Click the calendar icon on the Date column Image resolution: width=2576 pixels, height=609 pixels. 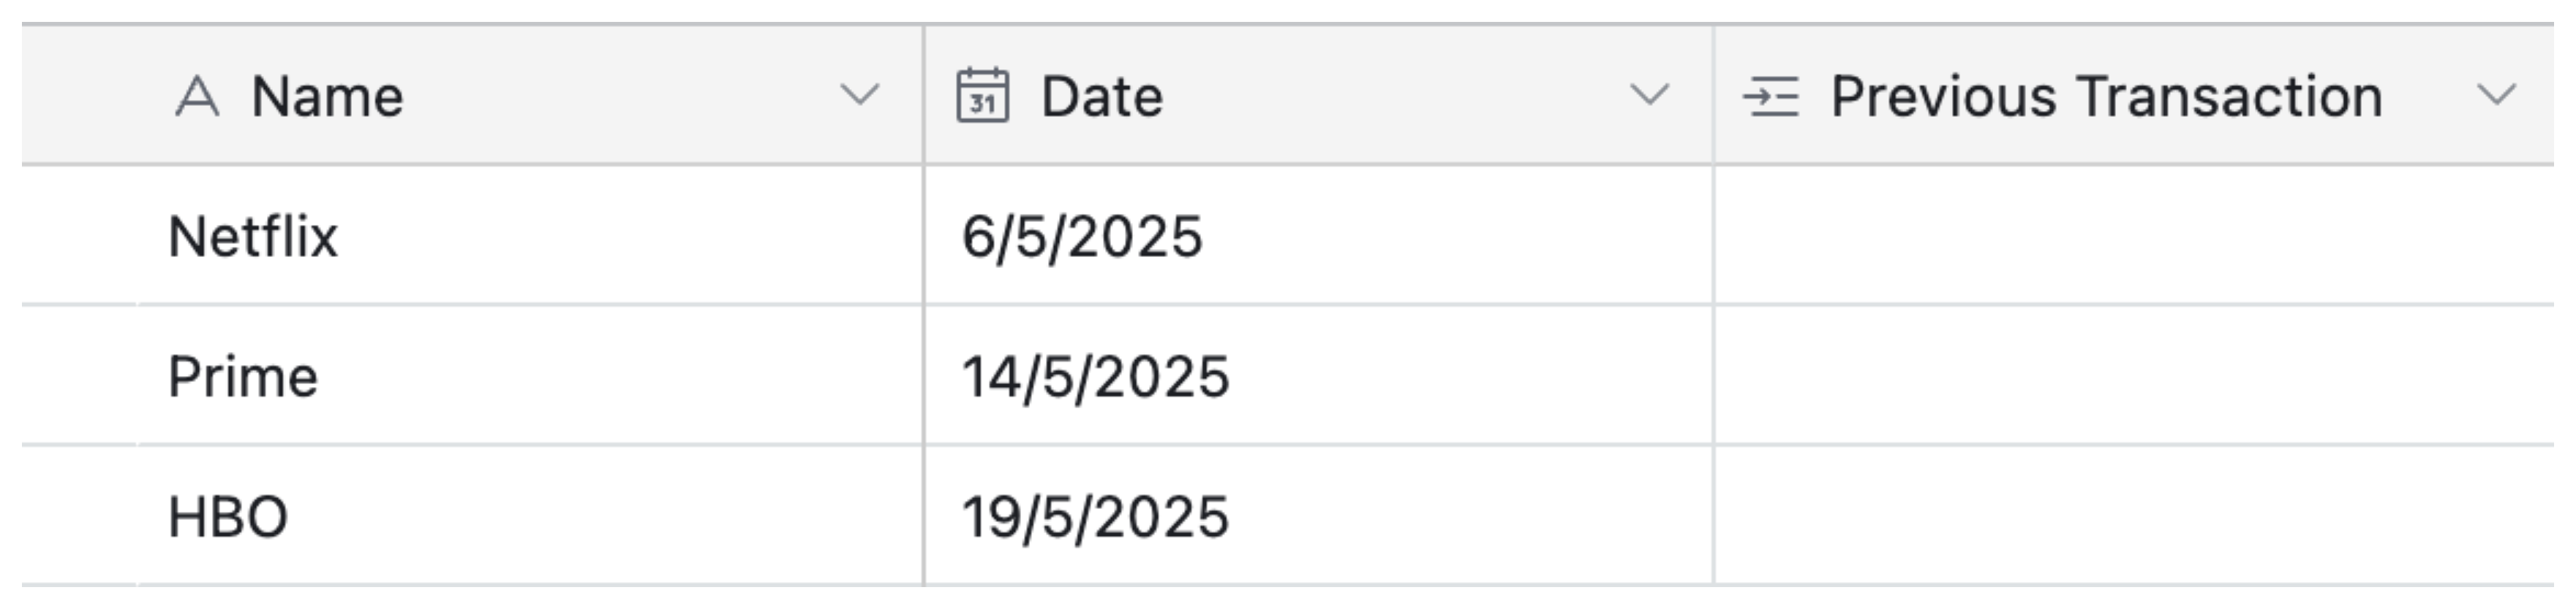tap(985, 96)
